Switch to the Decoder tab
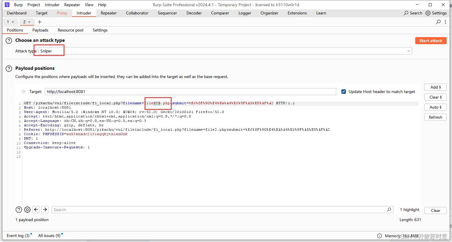The height and width of the screenshot is (242, 452). point(194,13)
